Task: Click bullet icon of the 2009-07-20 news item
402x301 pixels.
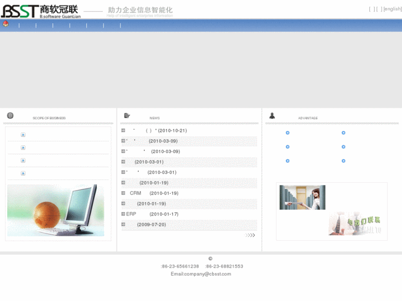Action: tap(123, 224)
